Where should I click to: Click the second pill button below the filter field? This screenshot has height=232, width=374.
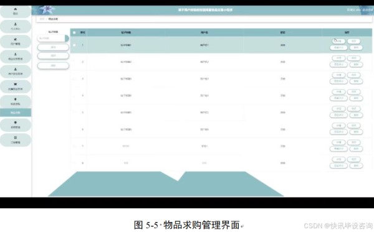(53, 56)
